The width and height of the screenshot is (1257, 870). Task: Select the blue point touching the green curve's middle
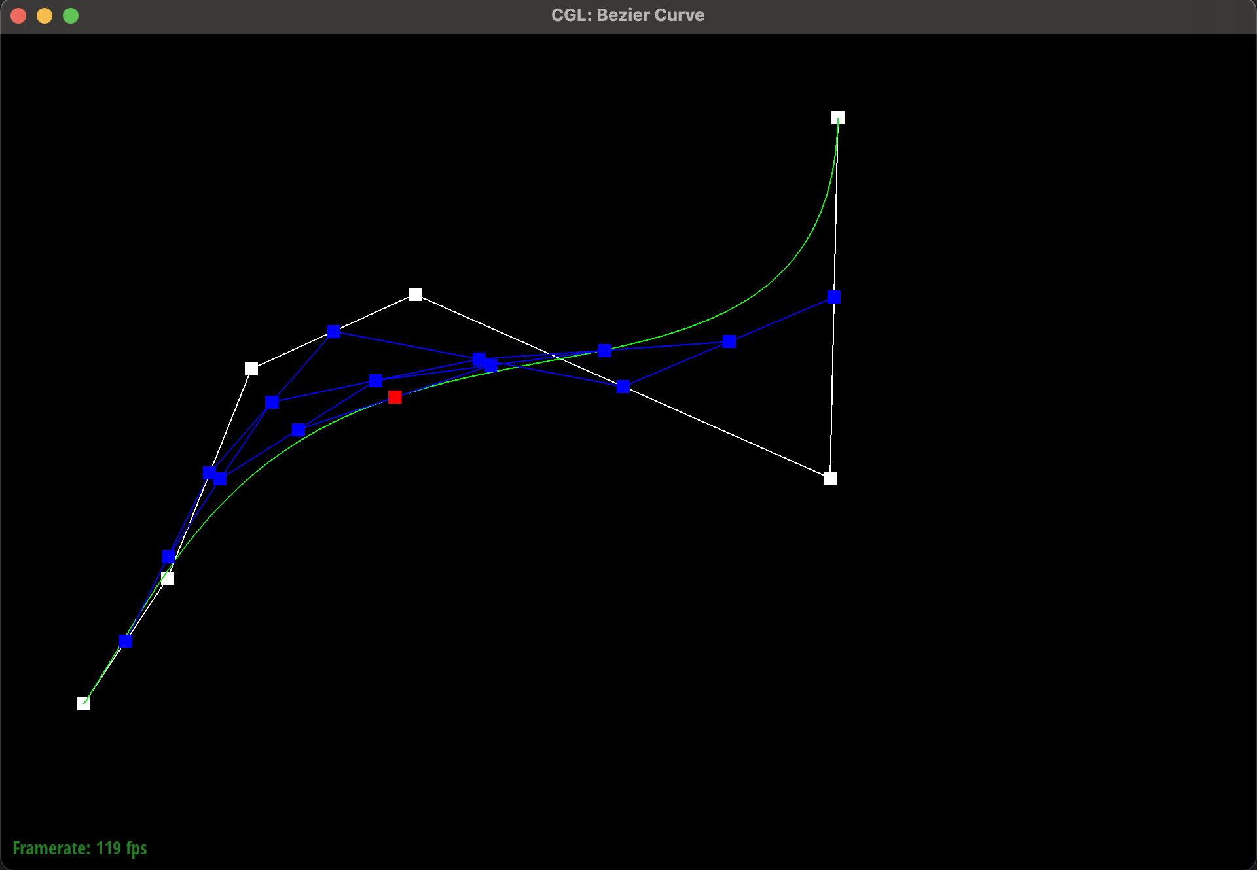pos(604,351)
